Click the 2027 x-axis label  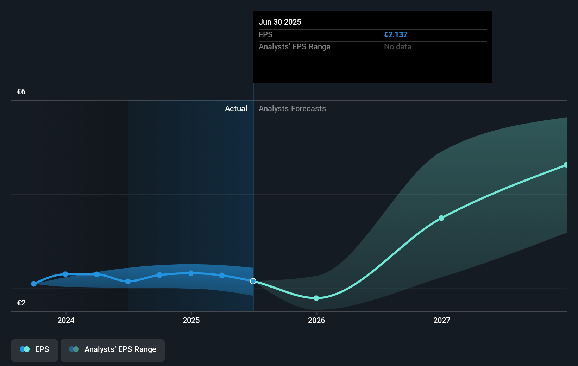click(442, 320)
